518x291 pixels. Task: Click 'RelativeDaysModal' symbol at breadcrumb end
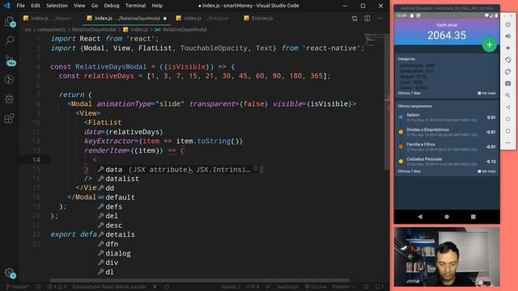[x=185, y=29]
